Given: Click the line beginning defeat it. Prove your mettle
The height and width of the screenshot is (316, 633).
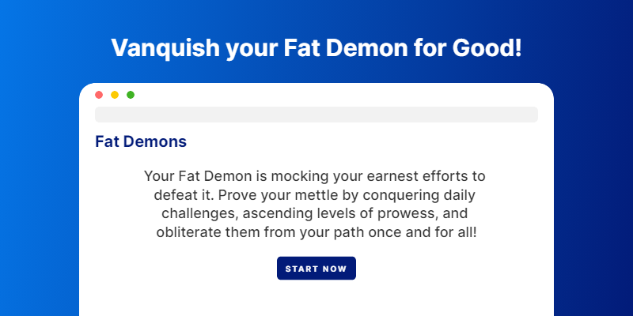Looking at the screenshot, I should [x=314, y=195].
